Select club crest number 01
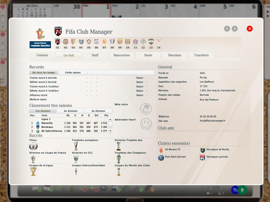270x202 pixels. [58, 42]
